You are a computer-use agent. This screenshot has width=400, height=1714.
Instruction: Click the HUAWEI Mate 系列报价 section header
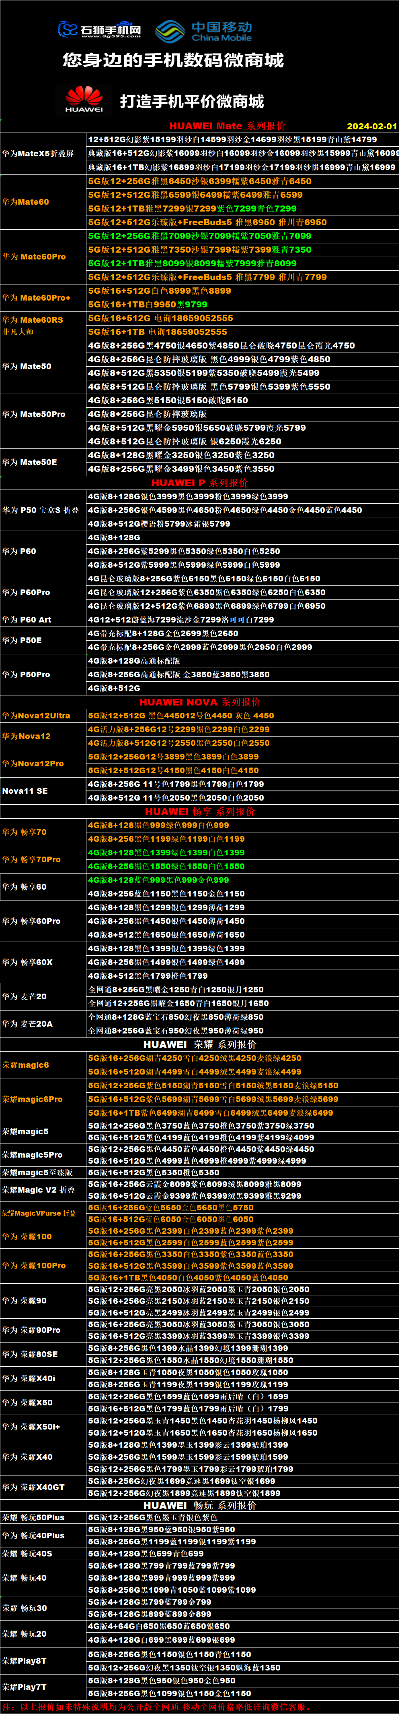(x=227, y=126)
